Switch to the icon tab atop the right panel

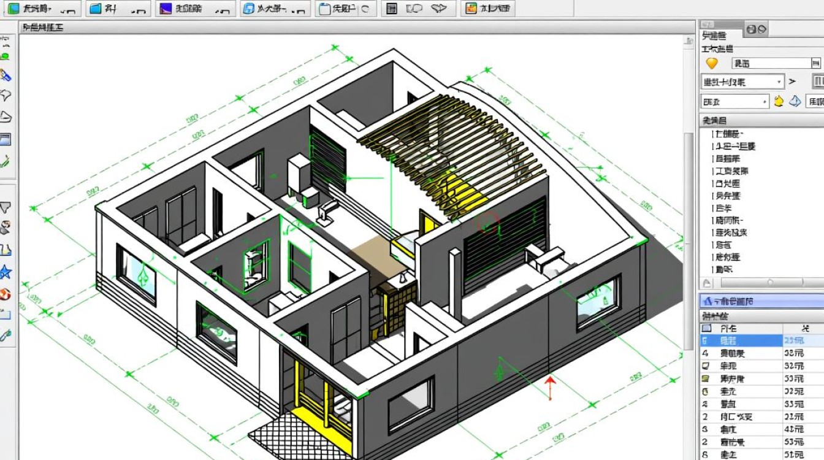(x=755, y=29)
